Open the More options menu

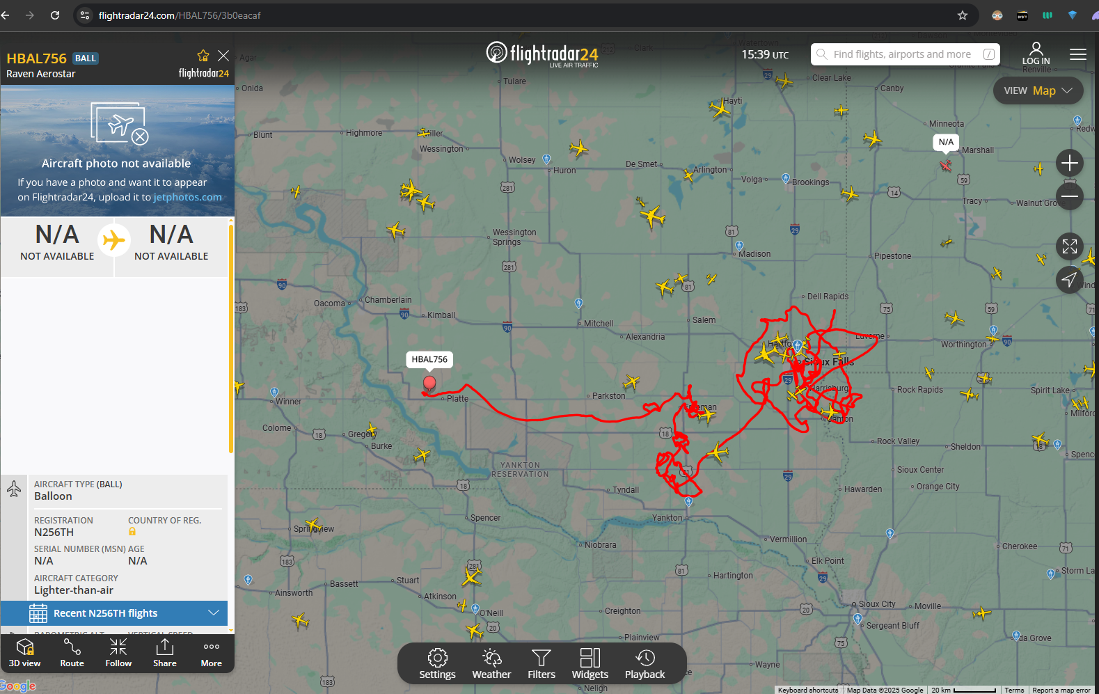(212, 653)
